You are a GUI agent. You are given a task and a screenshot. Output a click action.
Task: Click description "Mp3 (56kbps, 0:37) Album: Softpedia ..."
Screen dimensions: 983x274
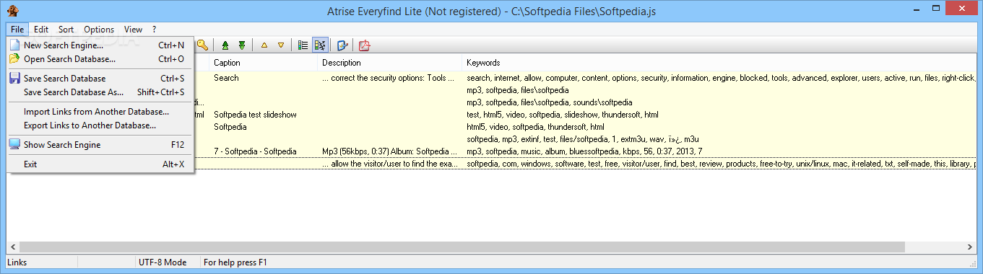click(390, 151)
